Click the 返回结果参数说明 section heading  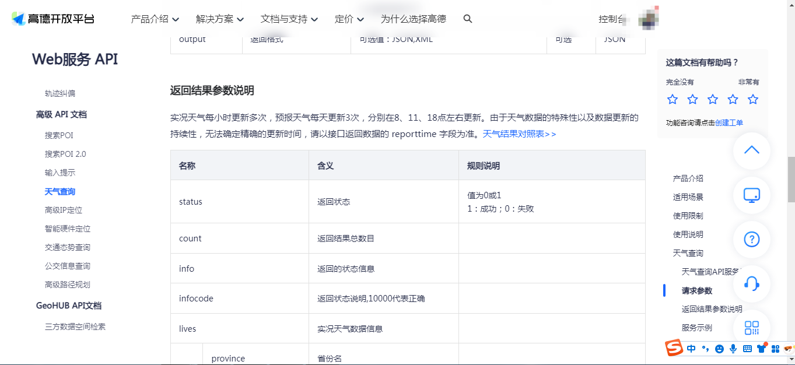(212, 90)
